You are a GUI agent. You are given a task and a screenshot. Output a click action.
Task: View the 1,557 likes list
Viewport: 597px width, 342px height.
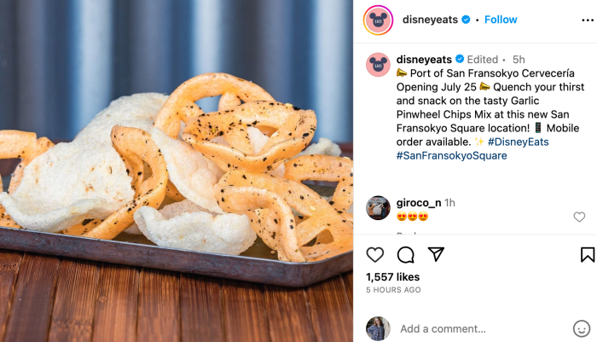click(392, 277)
